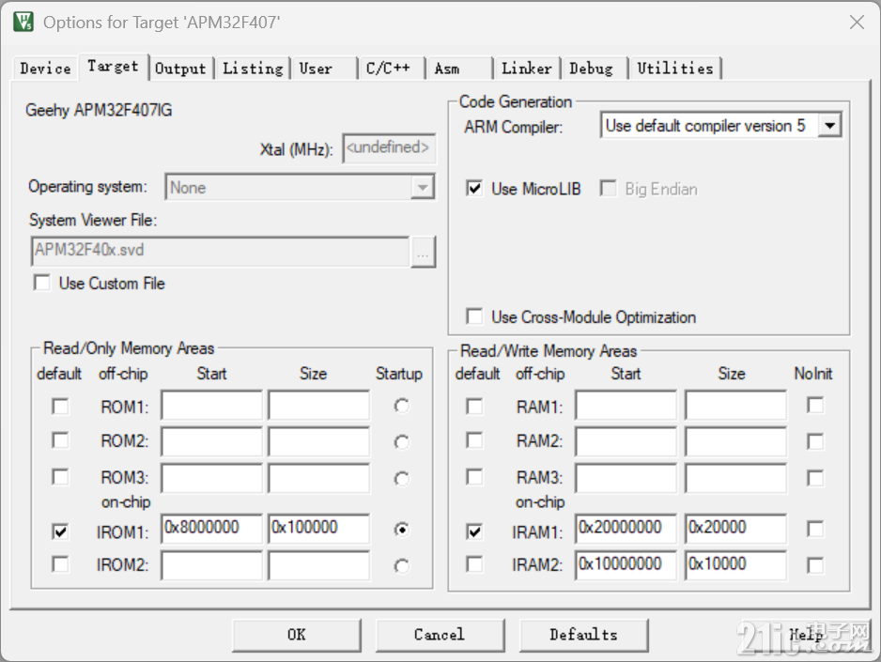Viewport: 881px width, 662px height.
Task: Edit the IRAM1 Size field
Action: [734, 529]
